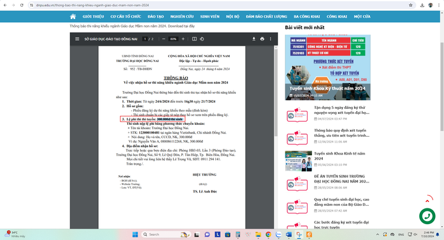444x240 pixels.
Task: Rotate the PDF document counterclockwise
Action: coord(202,39)
